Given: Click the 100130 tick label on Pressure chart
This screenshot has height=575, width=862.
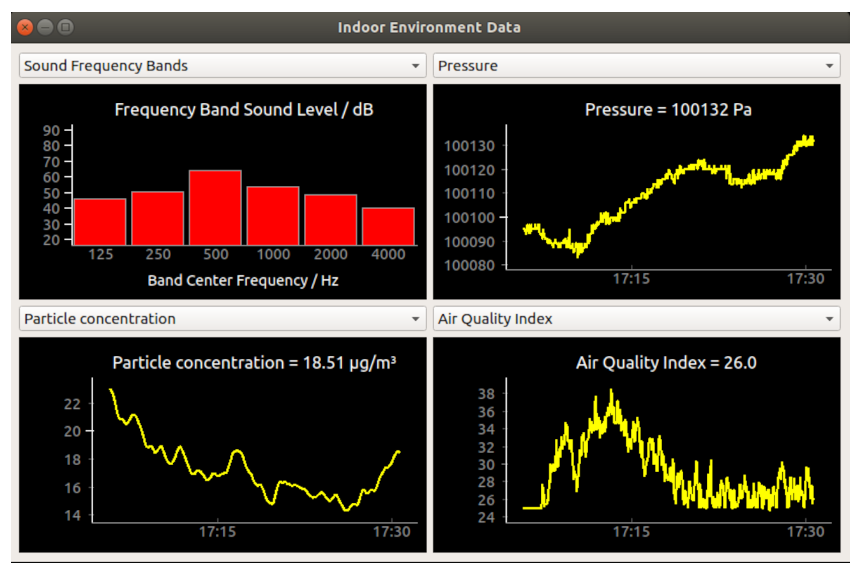Looking at the screenshot, I should pyautogui.click(x=469, y=146).
